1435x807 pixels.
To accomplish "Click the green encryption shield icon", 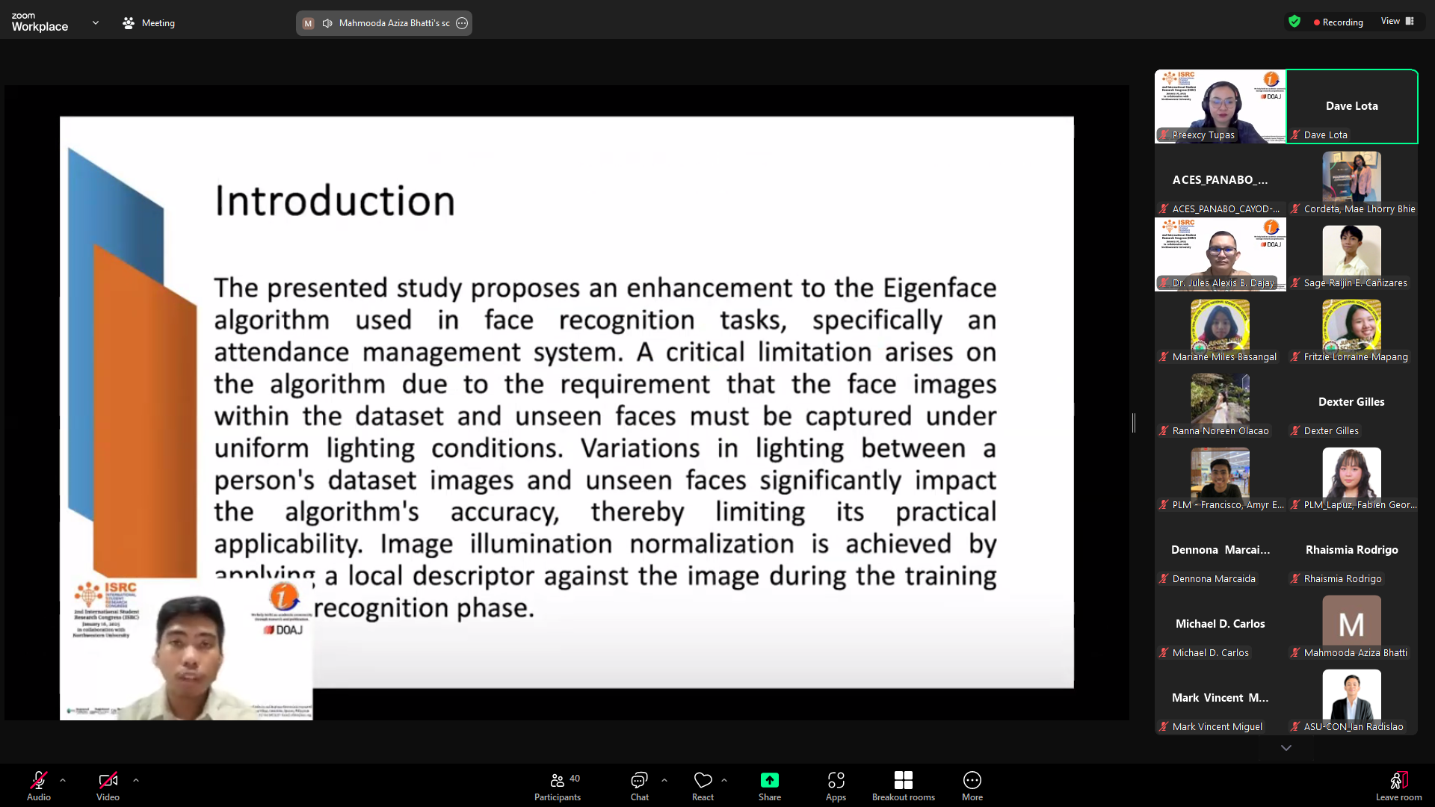I will [x=1294, y=22].
